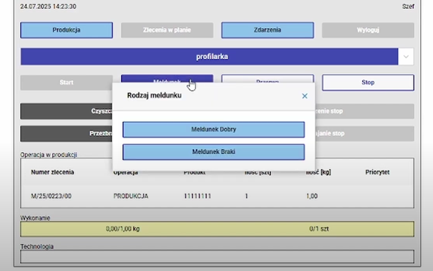Click the empty Technologia field

click(x=217, y=257)
